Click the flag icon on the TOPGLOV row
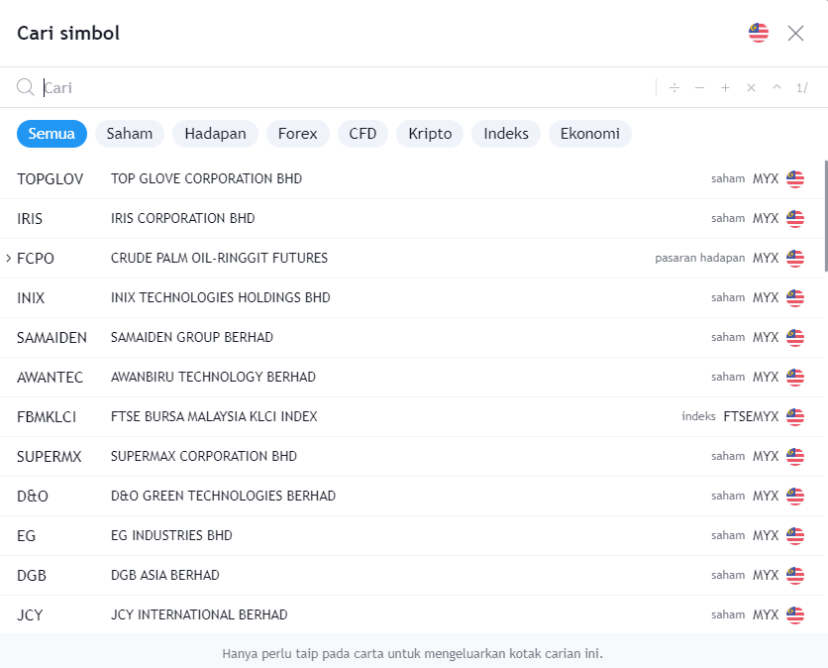Image resolution: width=828 pixels, height=668 pixels. click(x=794, y=178)
